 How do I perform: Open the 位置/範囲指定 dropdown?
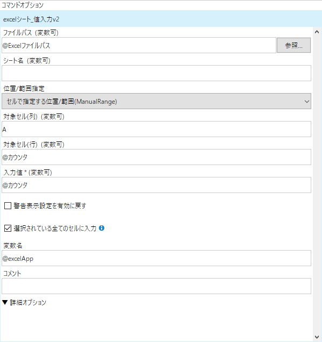[156, 102]
